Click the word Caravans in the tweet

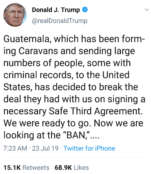[x=38, y=51]
